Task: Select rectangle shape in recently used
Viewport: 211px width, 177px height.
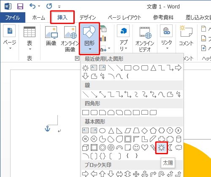Action: [x=128, y=68]
